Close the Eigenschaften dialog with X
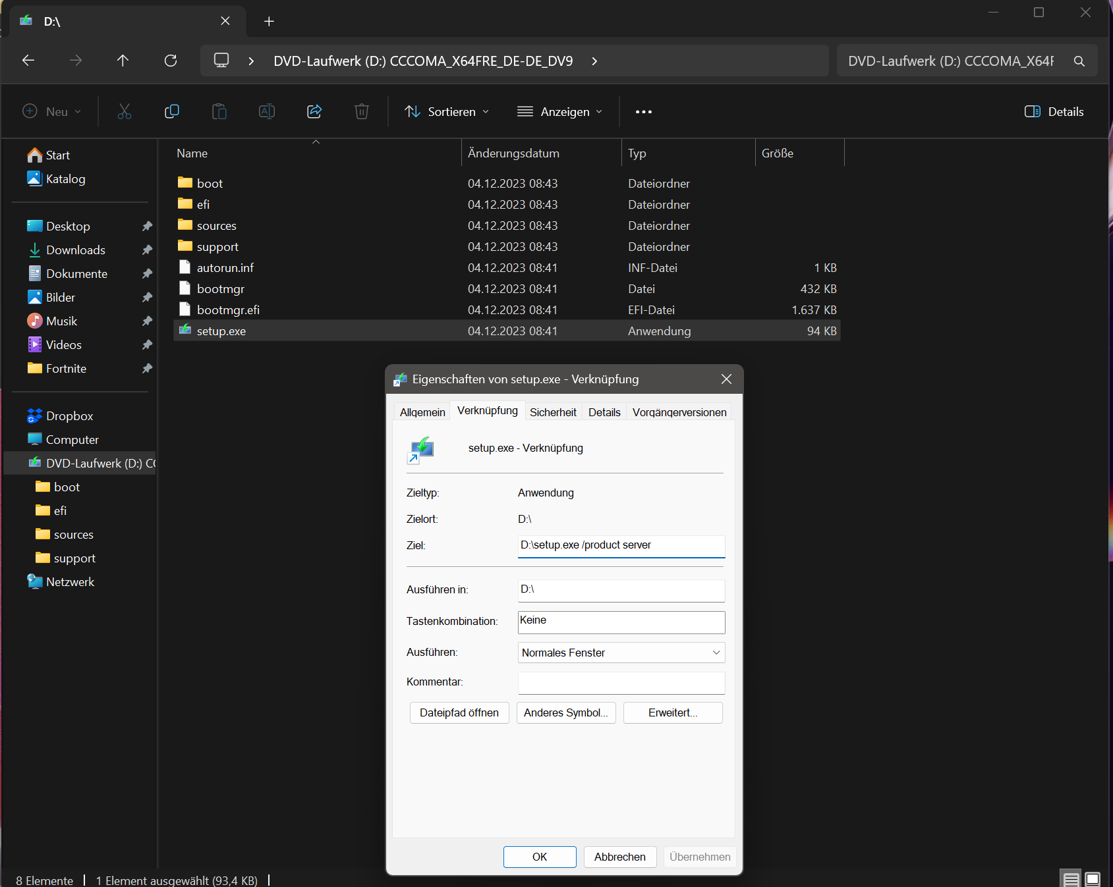Image resolution: width=1113 pixels, height=887 pixels. tap(726, 379)
